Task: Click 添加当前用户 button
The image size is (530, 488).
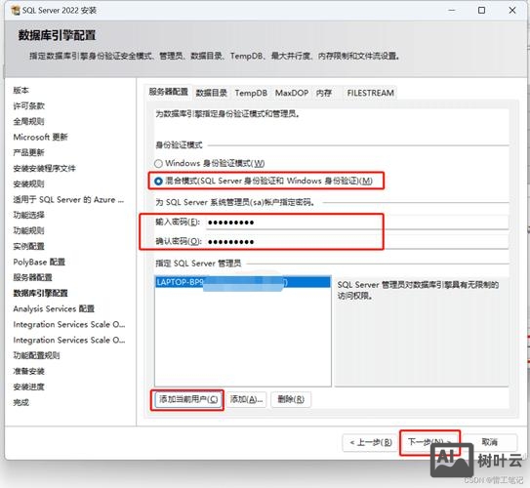Action: (188, 399)
